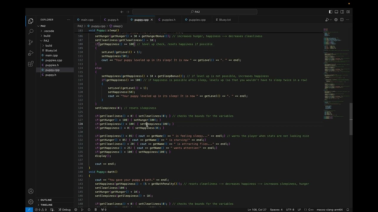
Task: Split the editor right
Action: (342, 20)
